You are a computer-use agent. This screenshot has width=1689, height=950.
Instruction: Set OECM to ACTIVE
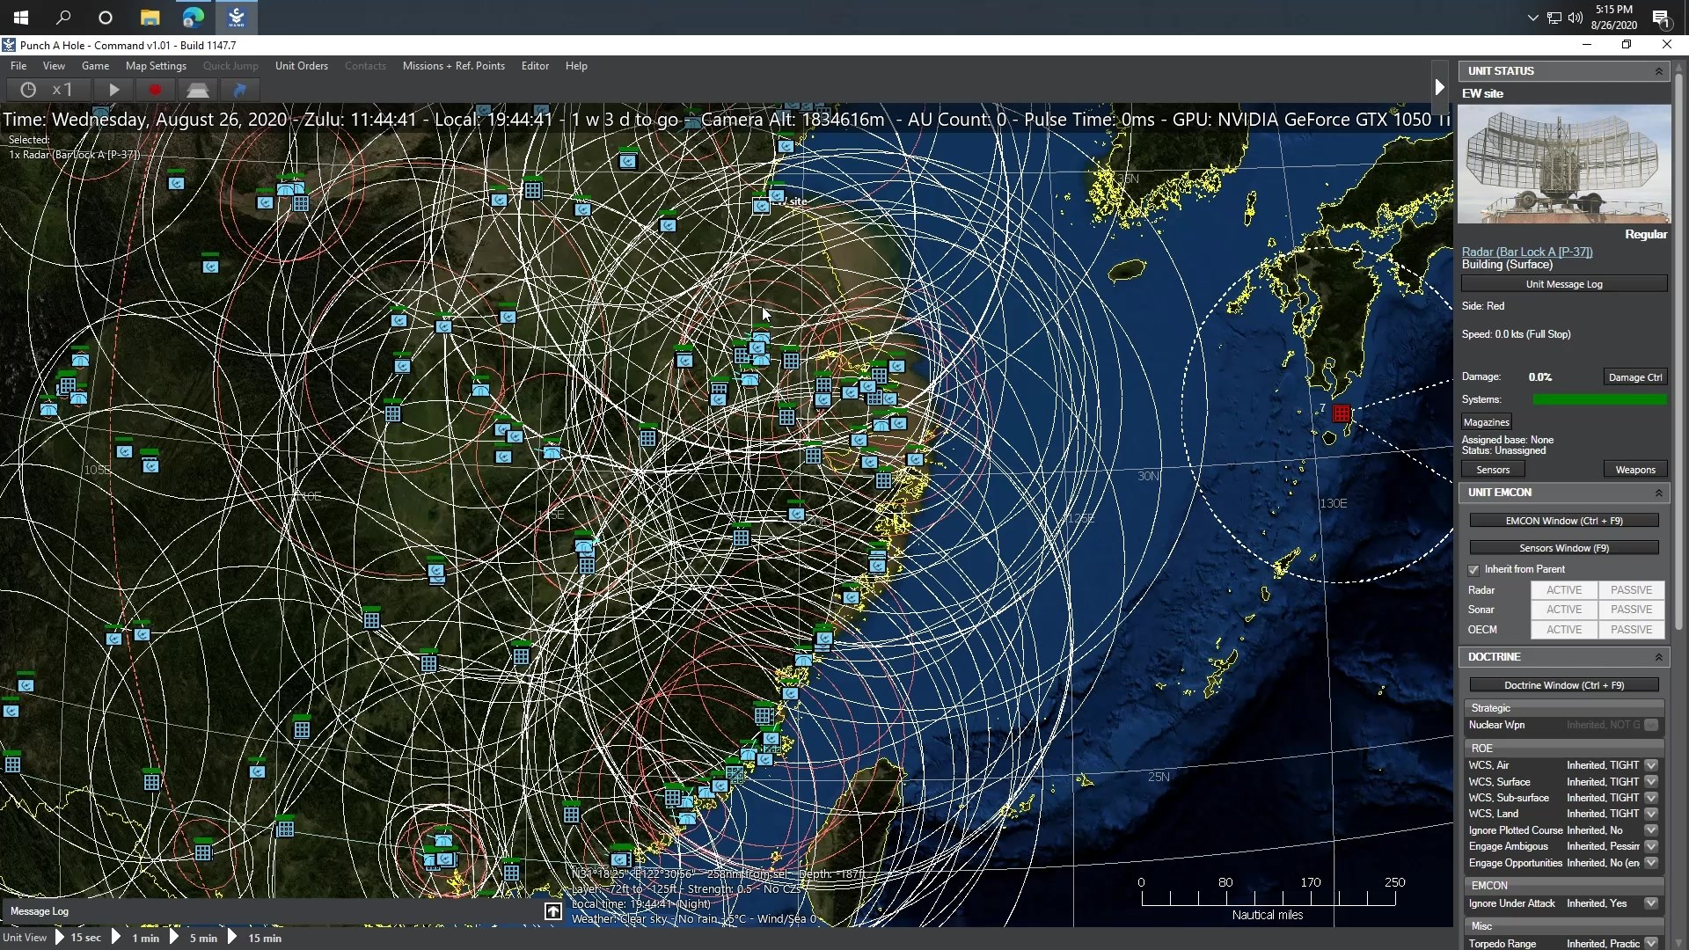[x=1564, y=630]
